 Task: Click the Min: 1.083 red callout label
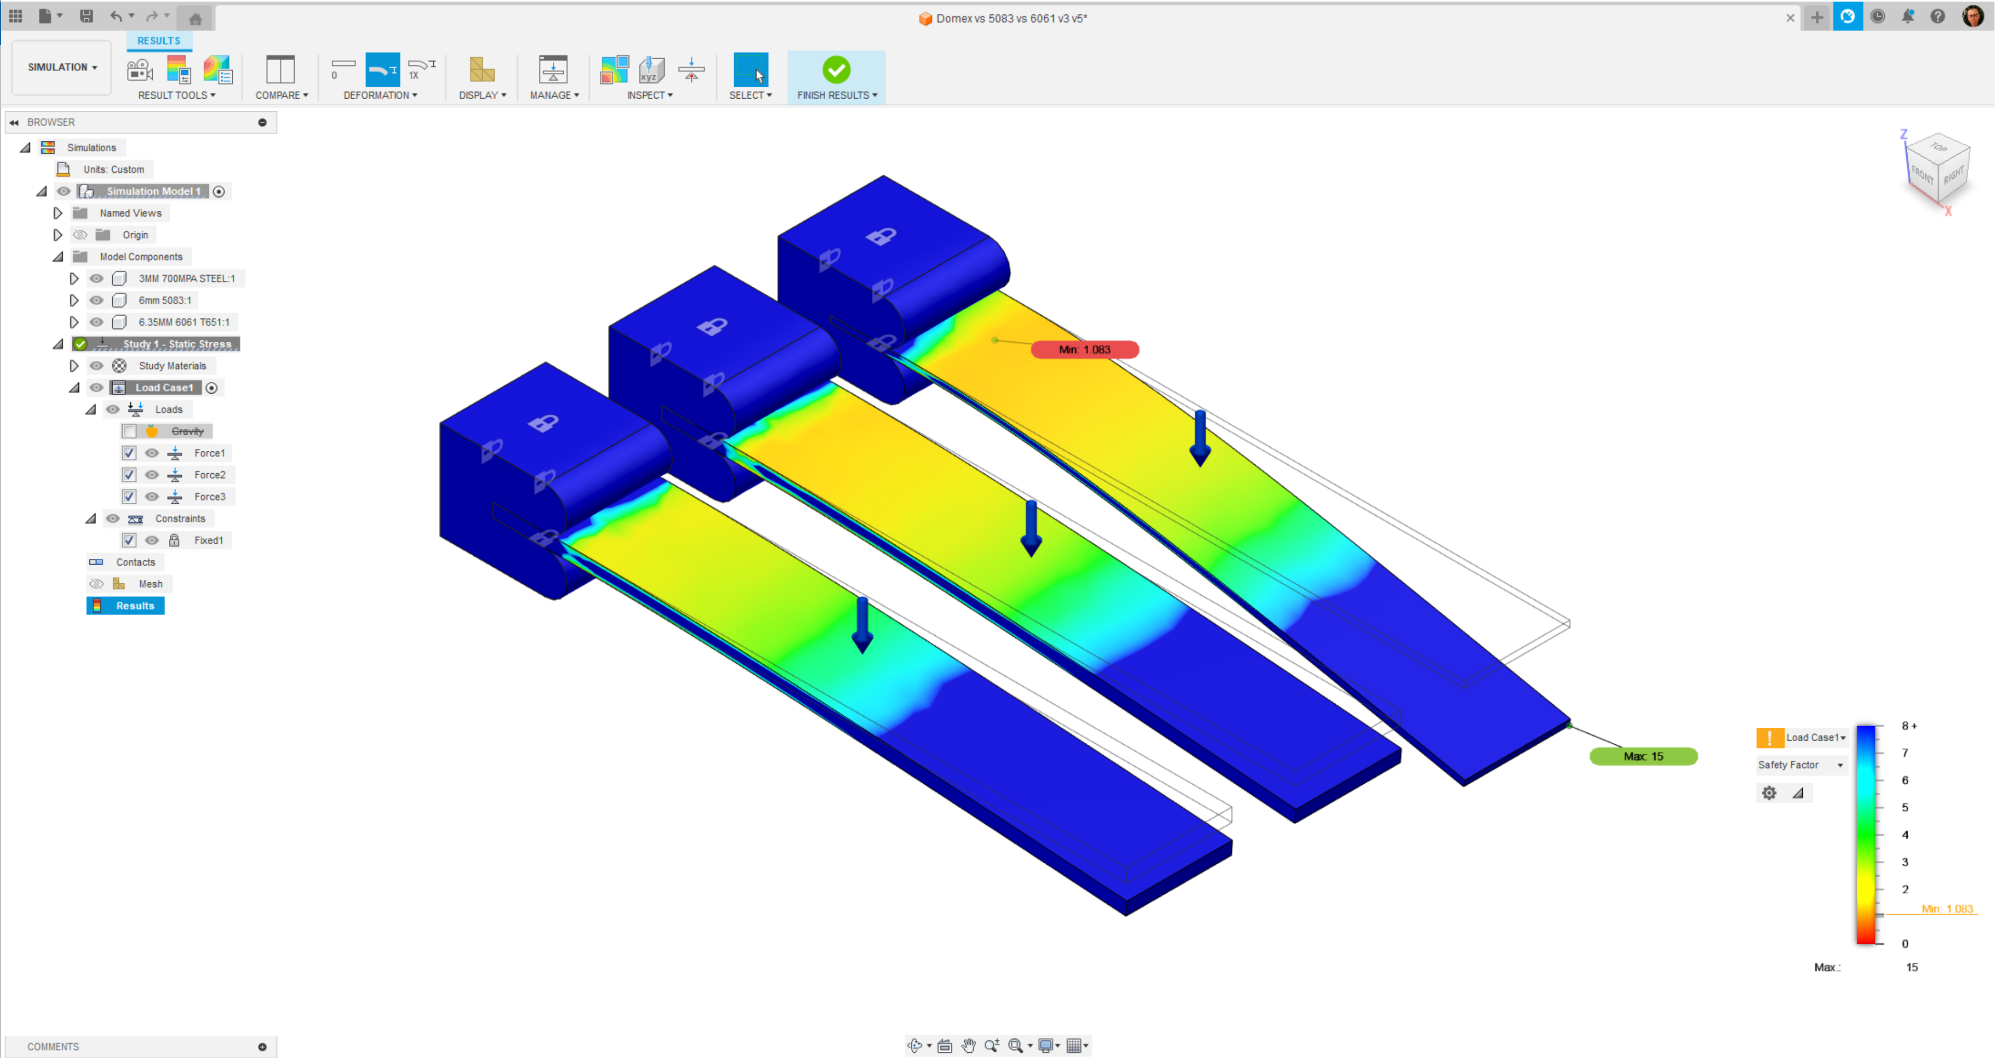[1084, 350]
